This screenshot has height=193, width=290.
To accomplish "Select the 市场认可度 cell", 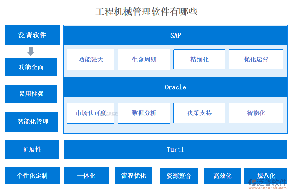I will coord(91,113).
